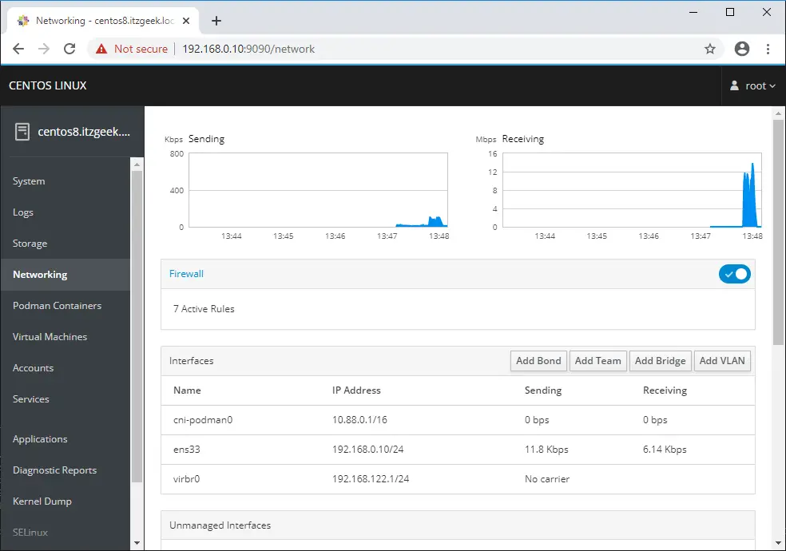Click the Firewall link
Image resolution: width=786 pixels, height=551 pixels.
click(186, 273)
